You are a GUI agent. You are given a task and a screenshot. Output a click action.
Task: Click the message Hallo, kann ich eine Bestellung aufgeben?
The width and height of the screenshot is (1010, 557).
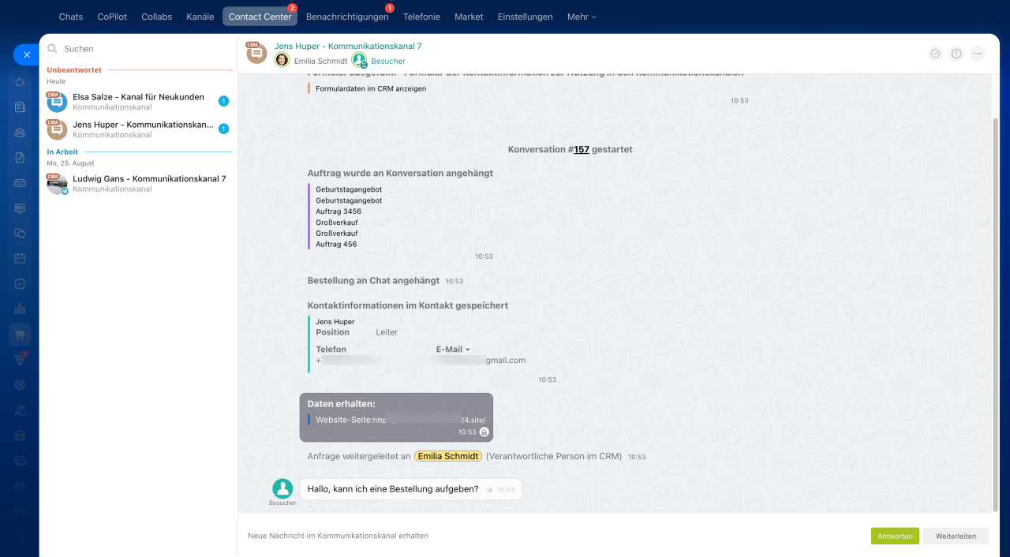pyautogui.click(x=393, y=489)
